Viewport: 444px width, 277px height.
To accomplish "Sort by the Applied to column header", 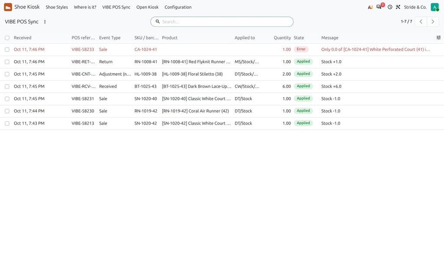I will pyautogui.click(x=245, y=38).
